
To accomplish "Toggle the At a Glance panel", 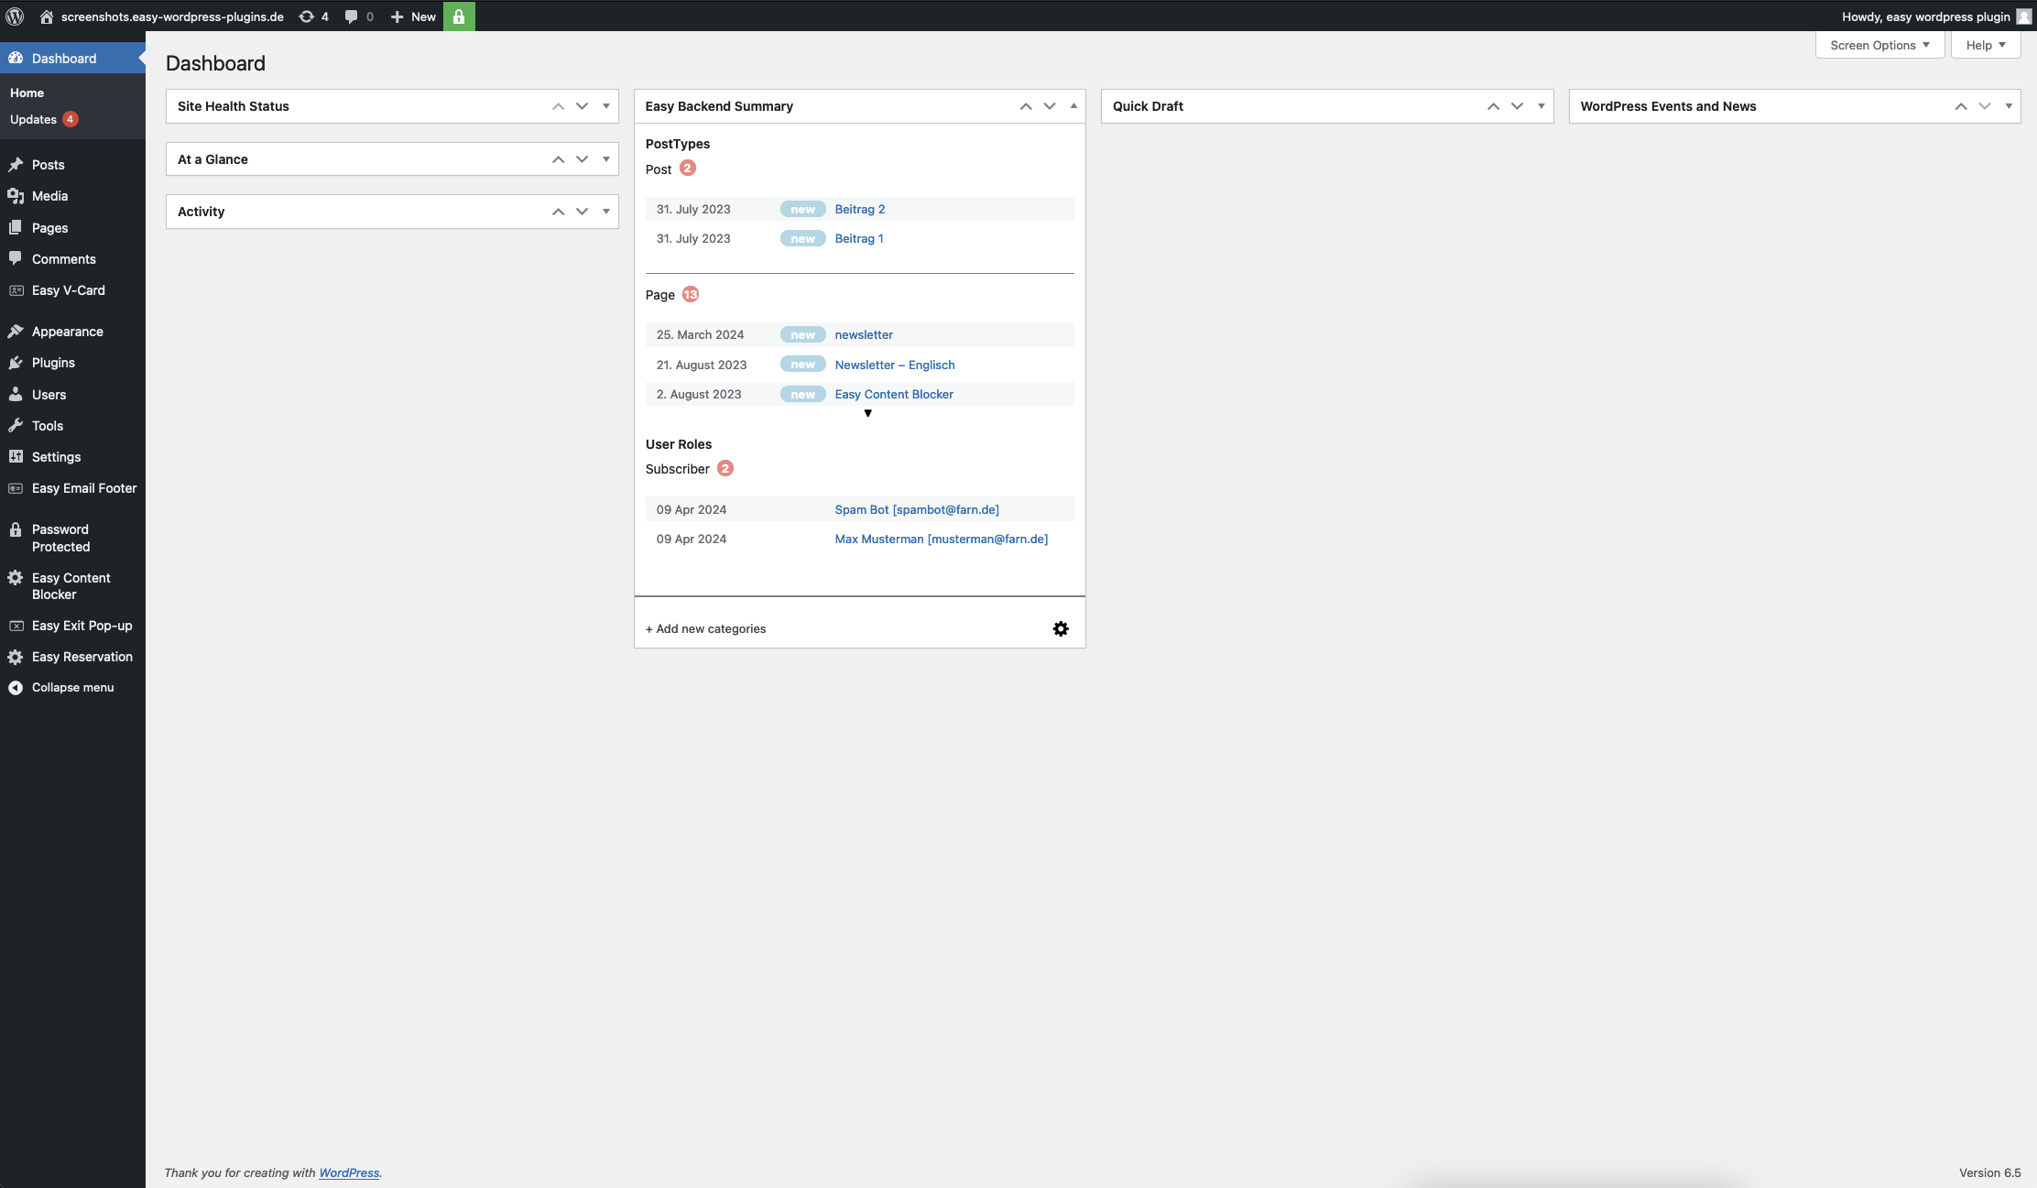I will coord(606,159).
